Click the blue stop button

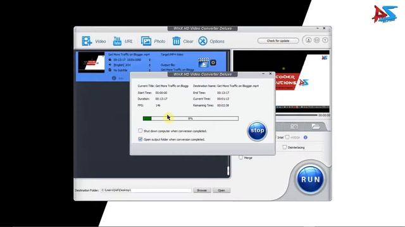point(257,131)
